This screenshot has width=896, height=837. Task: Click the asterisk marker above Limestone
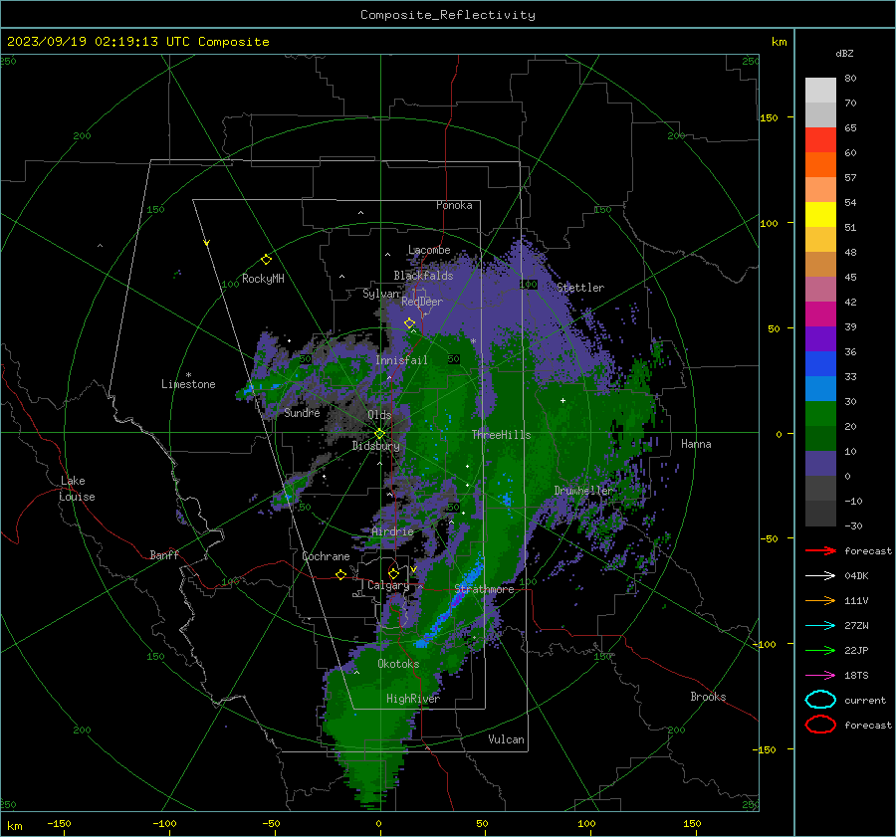188,375
